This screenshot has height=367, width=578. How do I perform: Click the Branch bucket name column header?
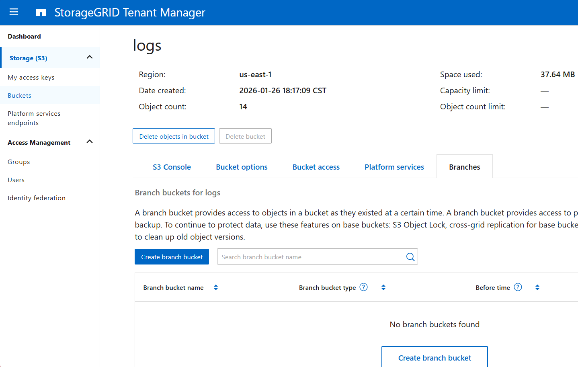coord(173,287)
